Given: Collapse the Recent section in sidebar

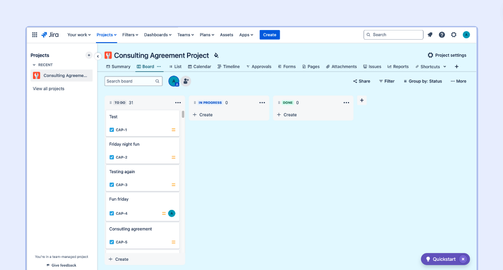Looking at the screenshot, I should 34,65.
